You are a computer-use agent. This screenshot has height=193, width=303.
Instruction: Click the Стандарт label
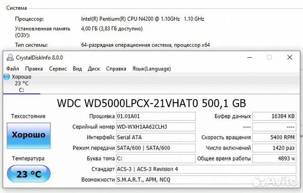(x=103, y=169)
